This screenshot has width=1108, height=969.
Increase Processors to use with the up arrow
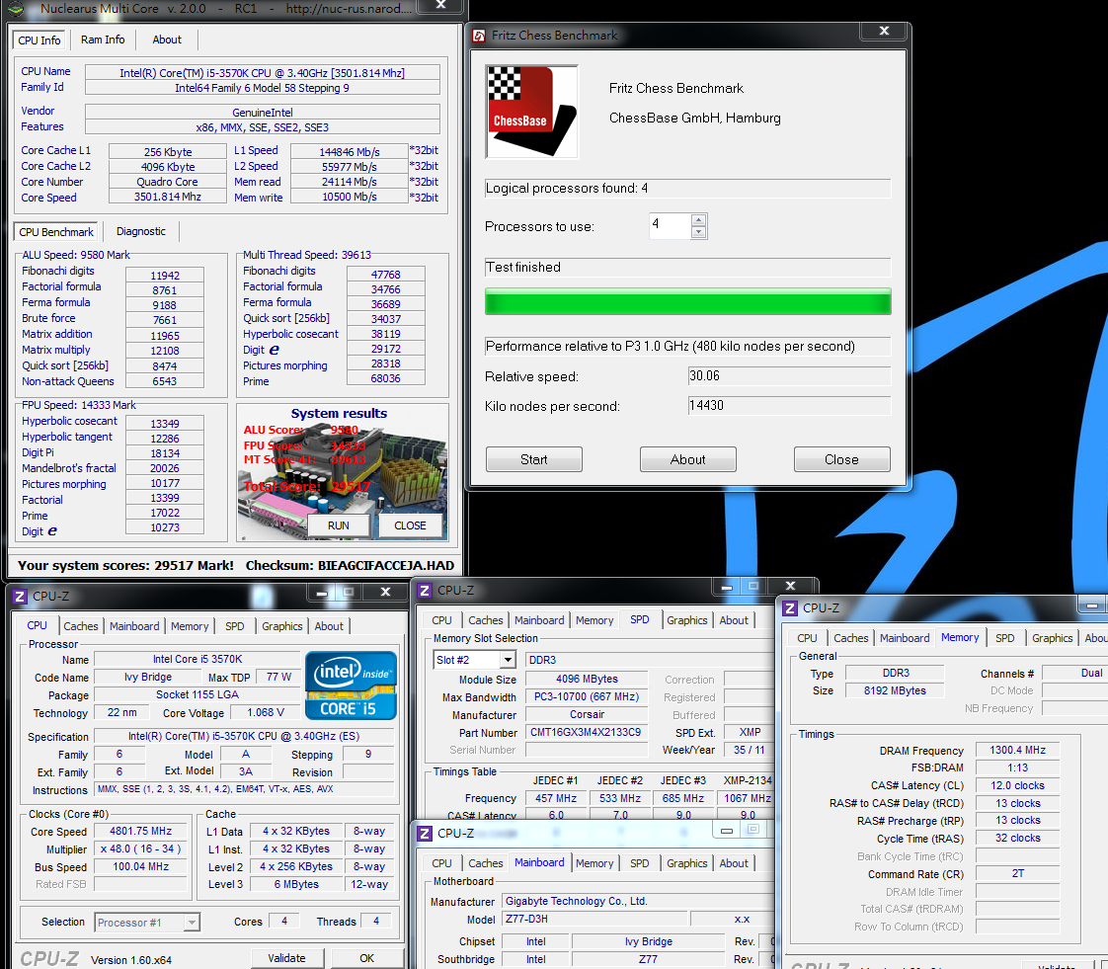(x=698, y=220)
